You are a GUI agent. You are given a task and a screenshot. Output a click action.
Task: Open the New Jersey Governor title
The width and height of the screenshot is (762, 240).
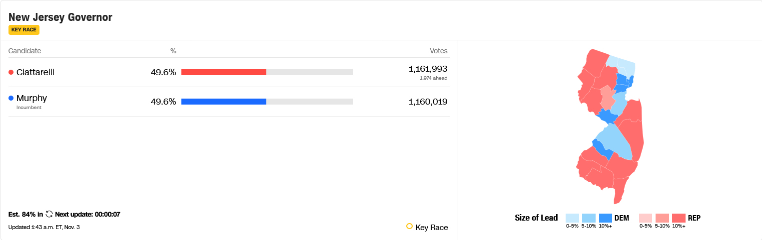click(60, 17)
